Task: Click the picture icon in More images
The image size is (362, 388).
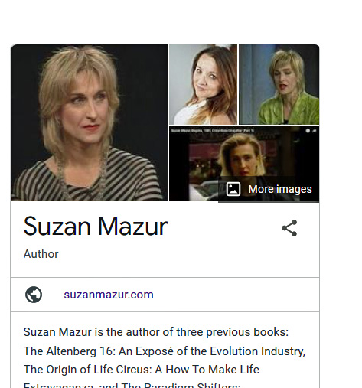Action: pos(233,189)
